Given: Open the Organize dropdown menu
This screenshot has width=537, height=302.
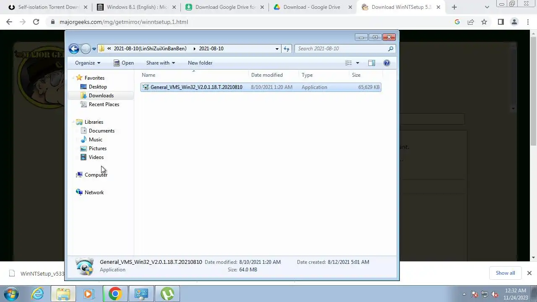Looking at the screenshot, I should [x=88, y=63].
